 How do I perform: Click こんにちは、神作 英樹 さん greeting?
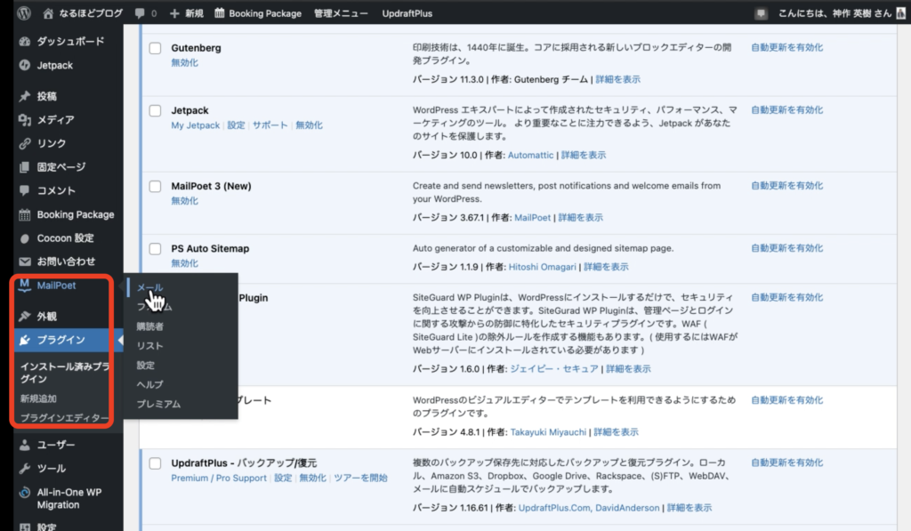834,12
